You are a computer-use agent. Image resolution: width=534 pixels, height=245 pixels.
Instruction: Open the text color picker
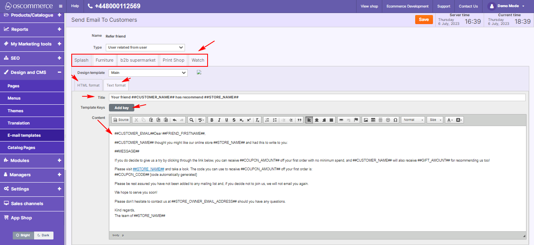[x=449, y=120]
